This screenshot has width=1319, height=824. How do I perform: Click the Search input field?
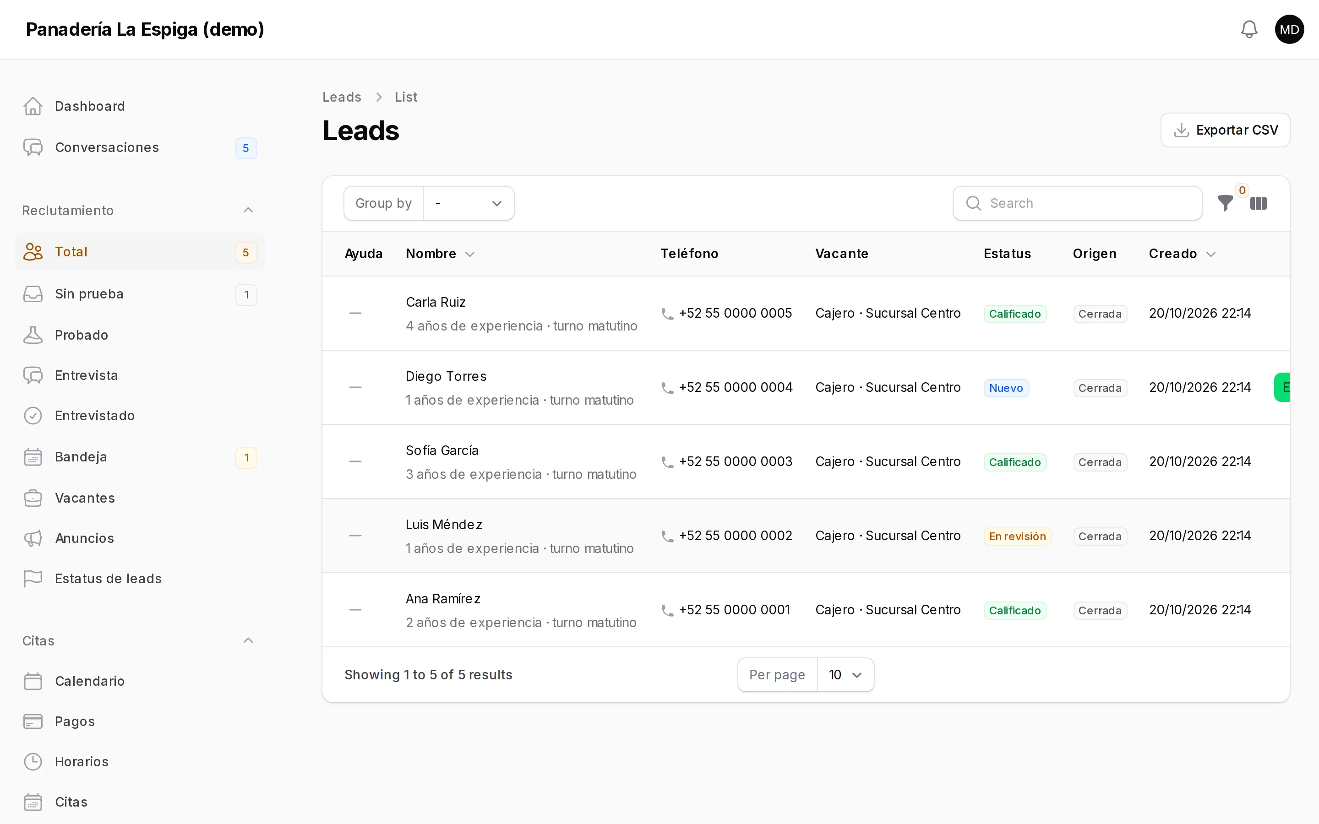pos(1077,203)
